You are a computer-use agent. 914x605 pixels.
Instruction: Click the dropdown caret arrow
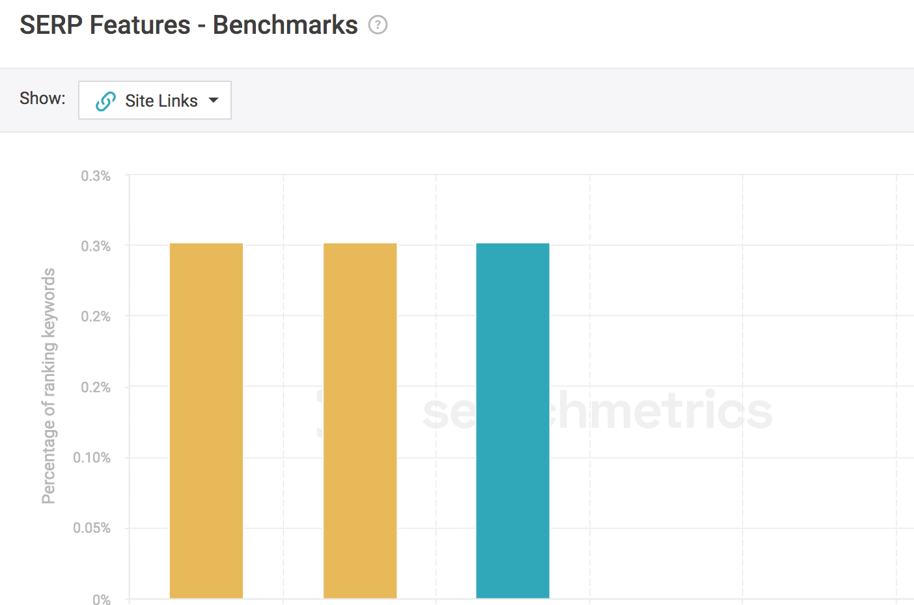coord(214,101)
